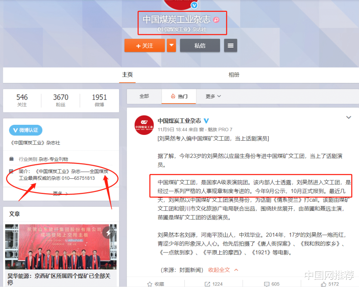Expand the post options chevron at top right

349,118
